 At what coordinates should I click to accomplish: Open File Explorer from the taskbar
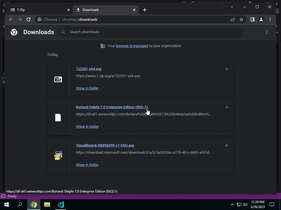click(x=47, y=205)
